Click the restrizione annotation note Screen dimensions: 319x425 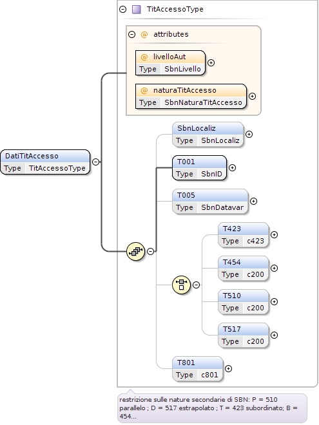(x=212, y=408)
